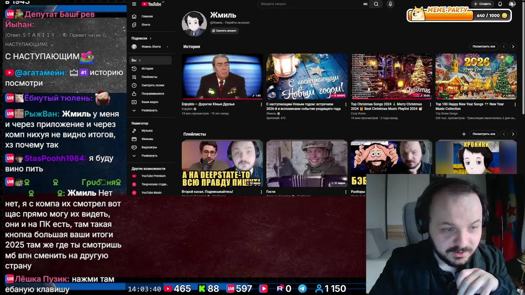
Task: Open options for Гости playlist
Action: [346, 192]
